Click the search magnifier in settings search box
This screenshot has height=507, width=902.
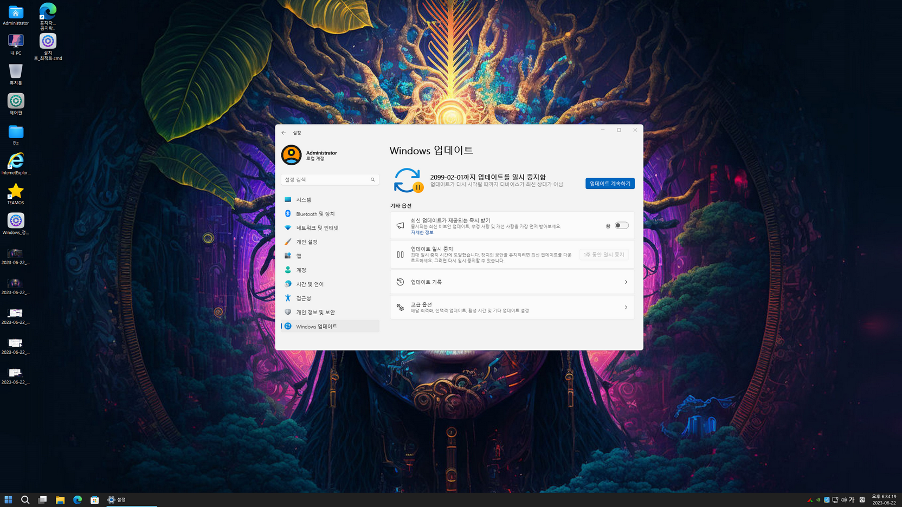pos(372,180)
